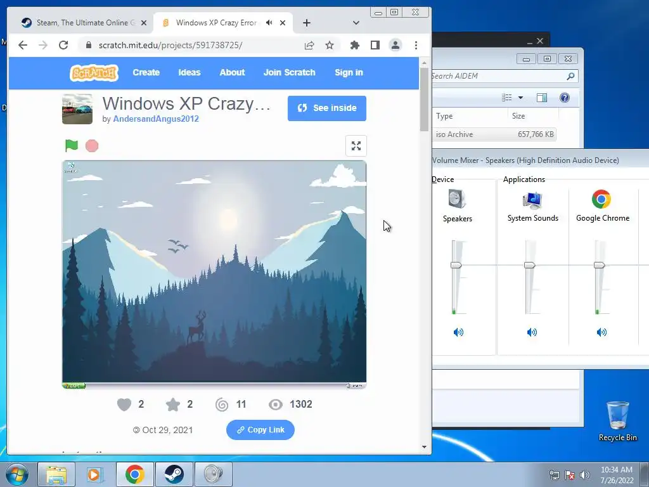The height and width of the screenshot is (487, 649).
Task: Click the System Sounds icon in Volume Mixer
Action: coord(532,200)
